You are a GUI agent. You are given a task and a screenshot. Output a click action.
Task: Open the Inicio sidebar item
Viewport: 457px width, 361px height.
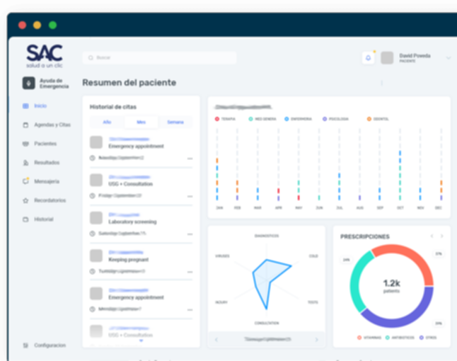tap(40, 105)
